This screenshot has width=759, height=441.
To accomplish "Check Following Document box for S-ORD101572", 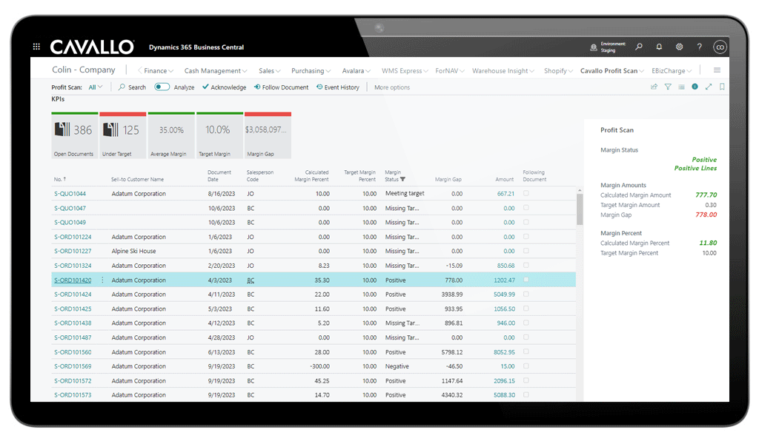I will point(526,380).
